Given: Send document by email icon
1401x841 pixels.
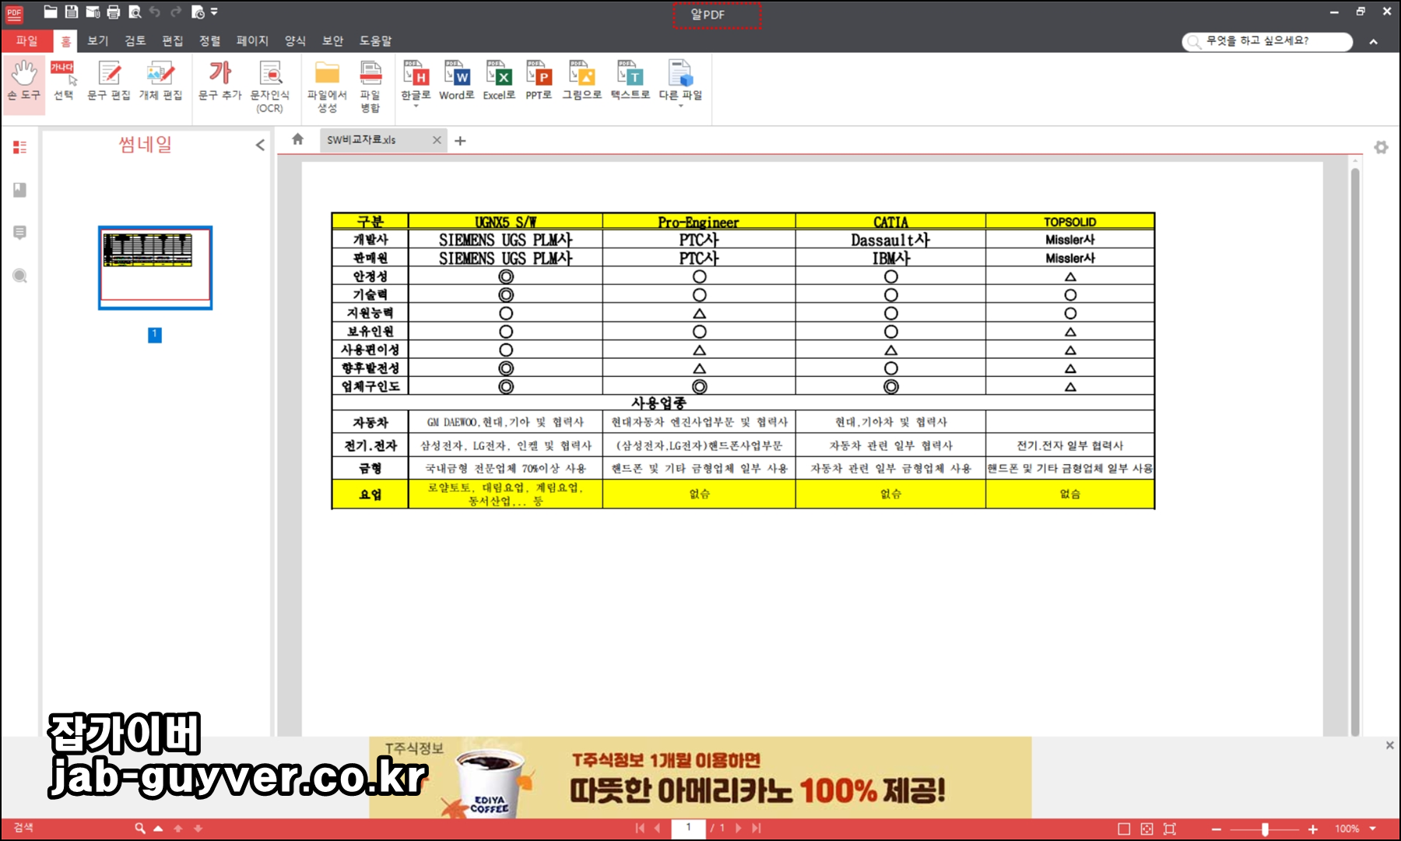Looking at the screenshot, I should coord(93,12).
